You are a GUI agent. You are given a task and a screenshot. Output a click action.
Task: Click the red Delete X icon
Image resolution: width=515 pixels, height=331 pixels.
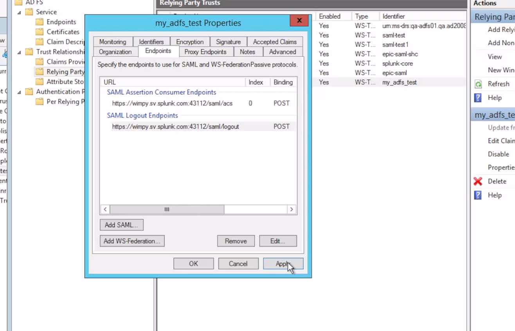[478, 181]
